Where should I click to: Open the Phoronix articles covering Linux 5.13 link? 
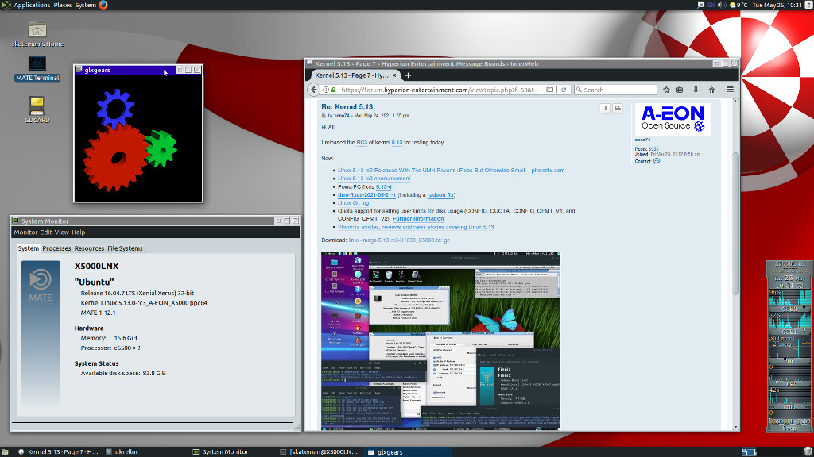[x=416, y=227]
